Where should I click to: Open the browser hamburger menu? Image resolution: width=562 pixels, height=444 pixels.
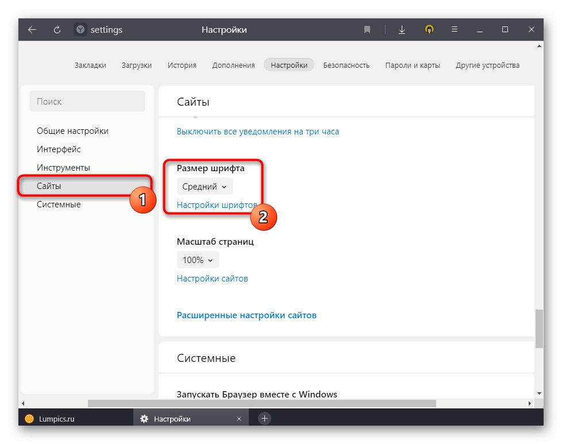[455, 29]
